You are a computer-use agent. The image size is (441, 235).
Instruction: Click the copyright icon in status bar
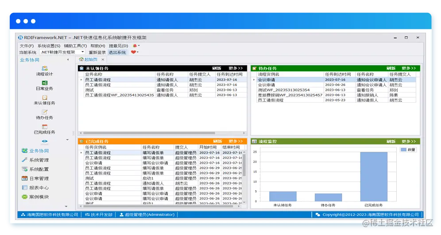tap(318, 215)
